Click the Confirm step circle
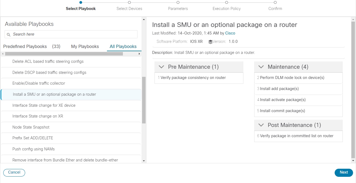356x183 pixels. click(x=275, y=2)
